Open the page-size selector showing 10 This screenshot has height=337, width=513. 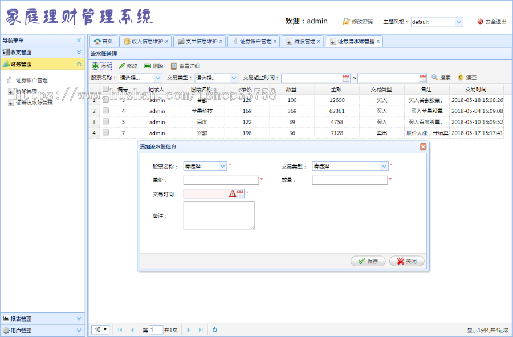click(x=100, y=330)
